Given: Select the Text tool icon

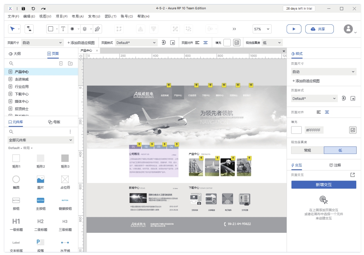Looking at the screenshot, I should [63, 29].
